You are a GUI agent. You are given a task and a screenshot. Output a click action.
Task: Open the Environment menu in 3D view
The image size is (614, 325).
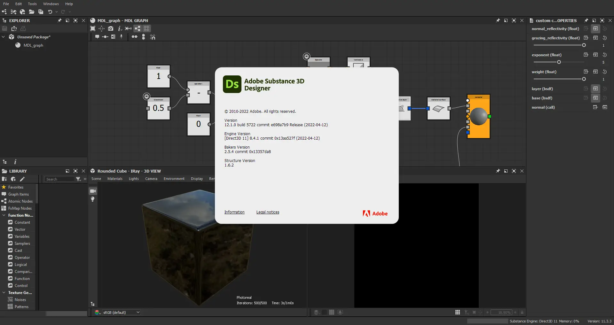coord(174,179)
